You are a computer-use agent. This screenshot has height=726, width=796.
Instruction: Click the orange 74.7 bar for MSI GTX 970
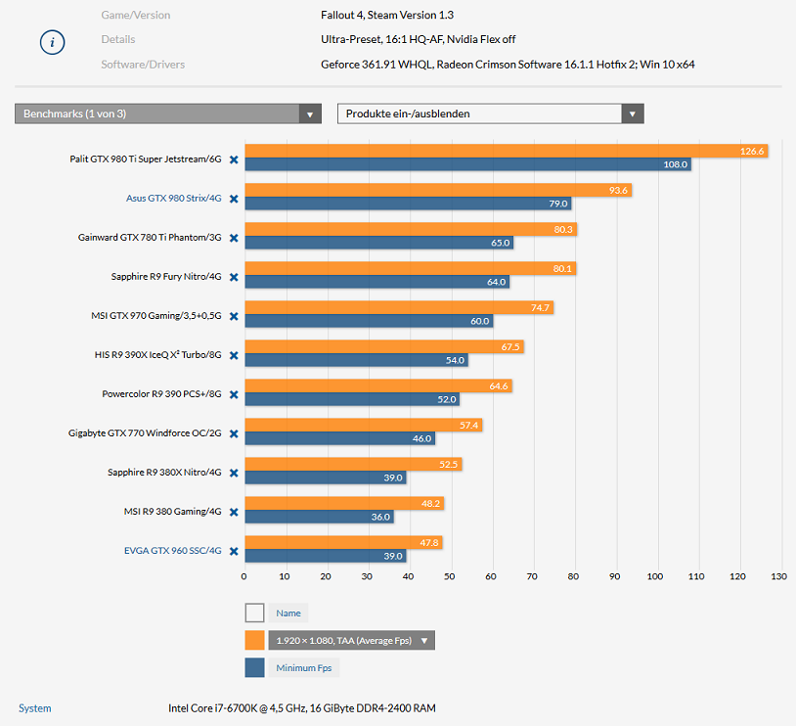point(399,307)
